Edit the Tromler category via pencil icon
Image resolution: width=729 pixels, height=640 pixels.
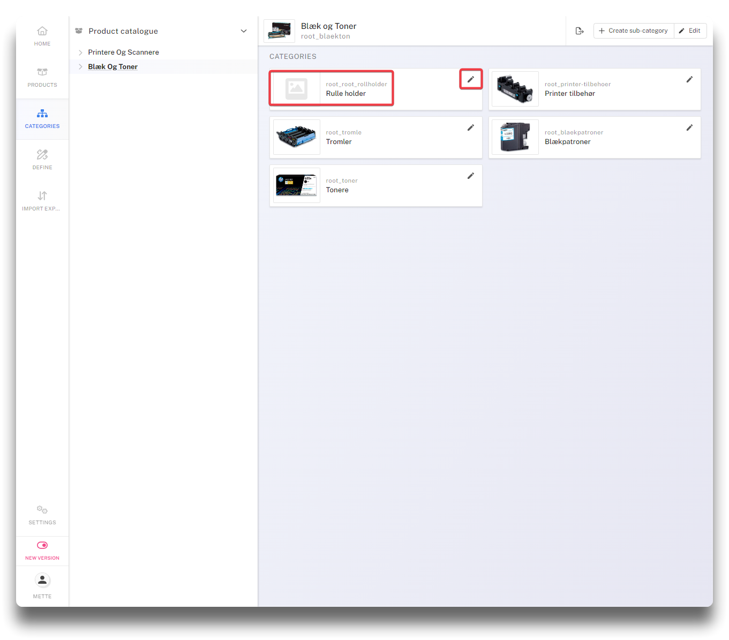click(x=471, y=127)
